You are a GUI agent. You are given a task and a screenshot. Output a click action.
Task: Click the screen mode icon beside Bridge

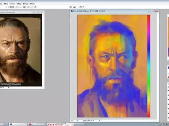pos(75,7)
